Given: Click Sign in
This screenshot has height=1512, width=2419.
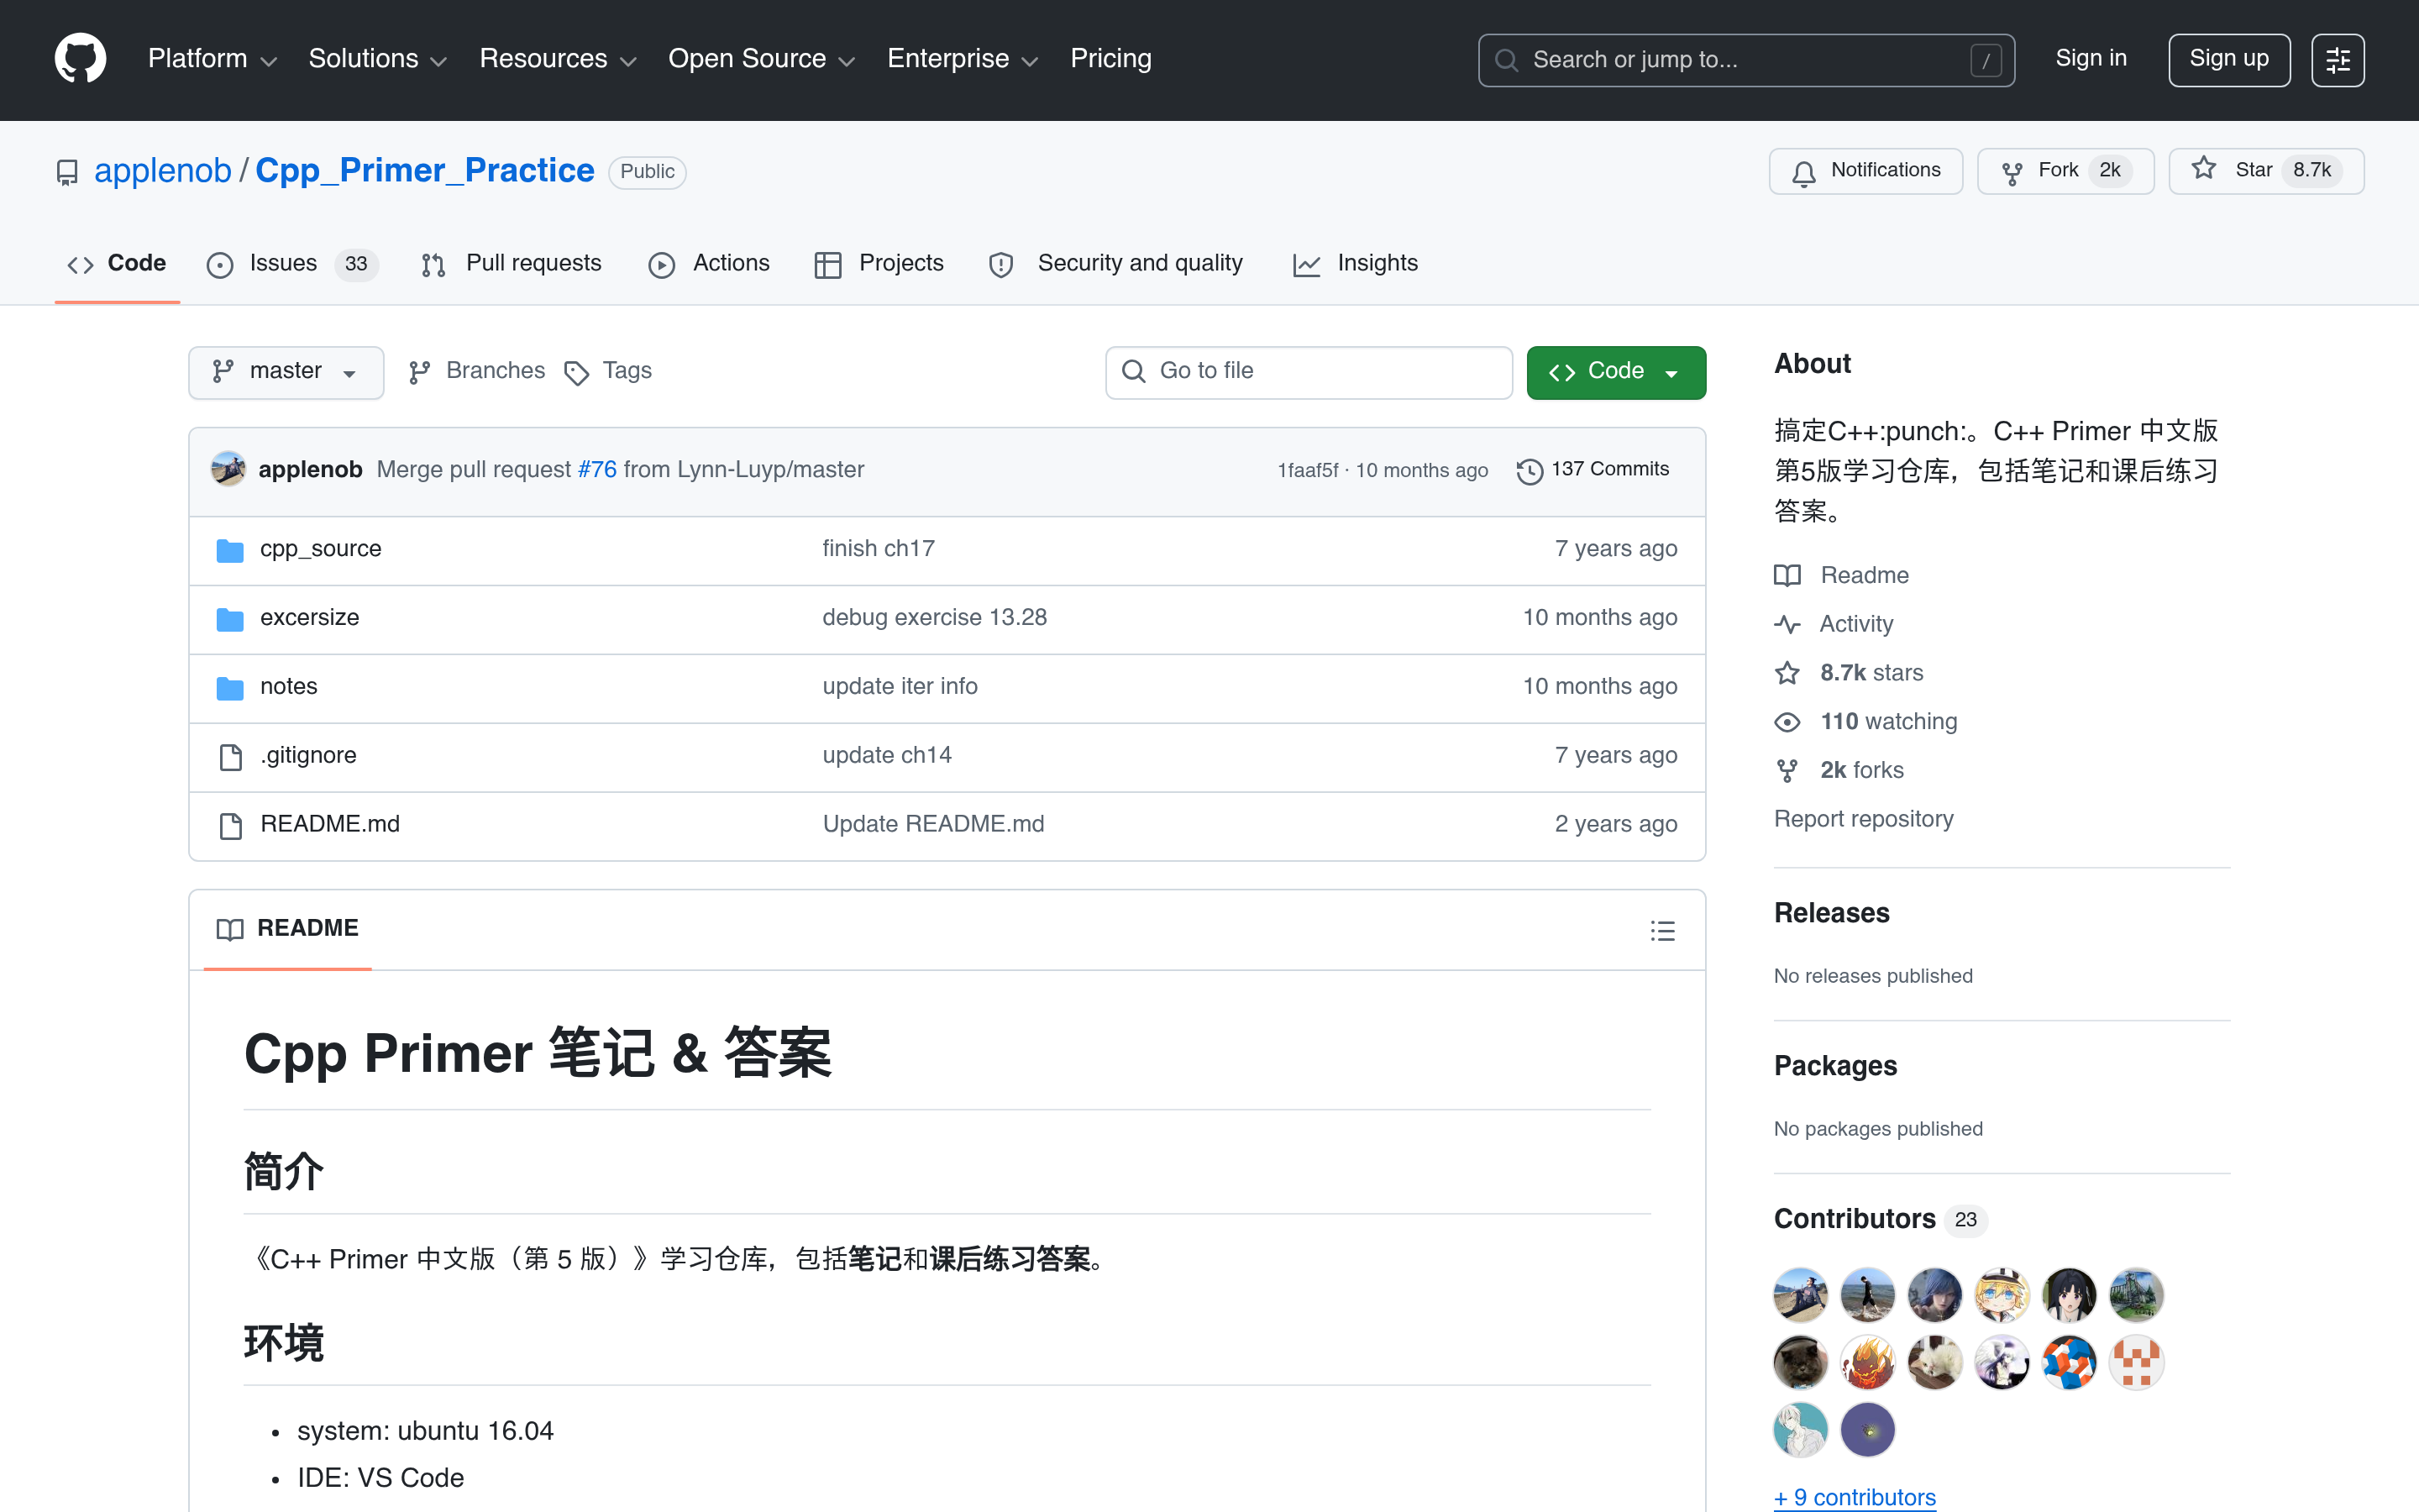Looking at the screenshot, I should click(x=2090, y=59).
